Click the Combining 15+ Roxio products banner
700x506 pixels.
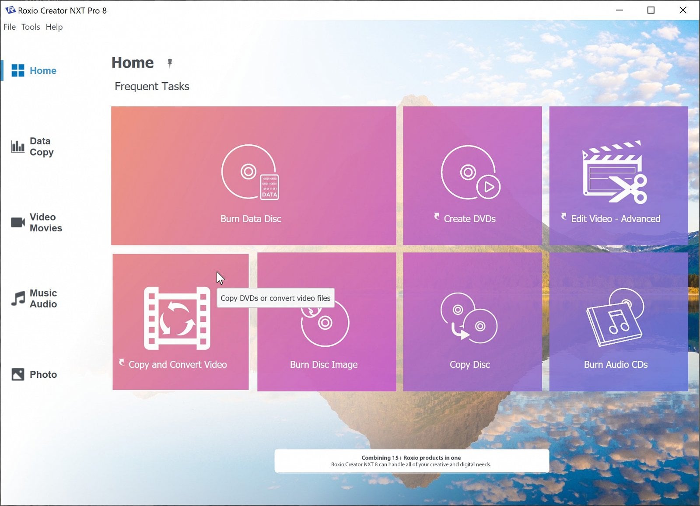click(x=412, y=461)
